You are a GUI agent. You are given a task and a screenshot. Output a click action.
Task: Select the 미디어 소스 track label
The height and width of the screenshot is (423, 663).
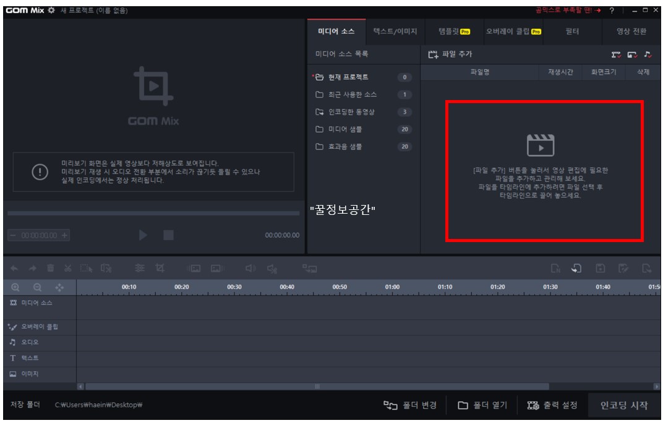(x=36, y=303)
